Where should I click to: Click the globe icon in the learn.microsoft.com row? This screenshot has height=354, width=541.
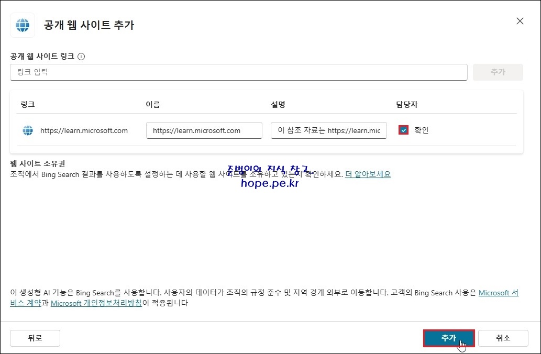(28, 130)
